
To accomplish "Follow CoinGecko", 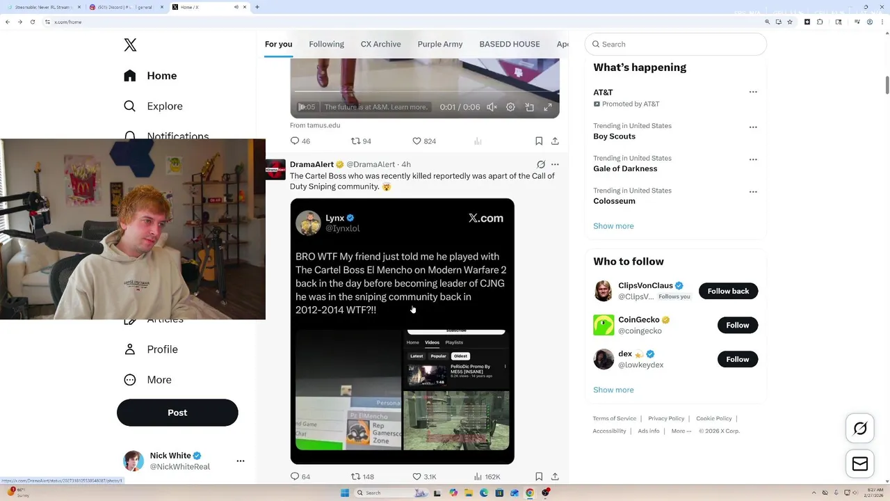I will (738, 325).
